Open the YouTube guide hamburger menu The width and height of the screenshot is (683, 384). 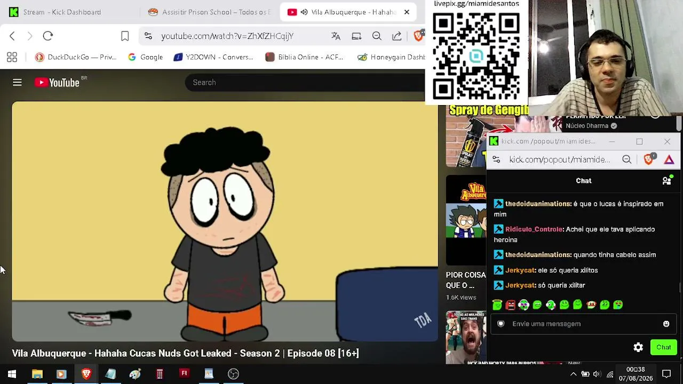pyautogui.click(x=17, y=82)
